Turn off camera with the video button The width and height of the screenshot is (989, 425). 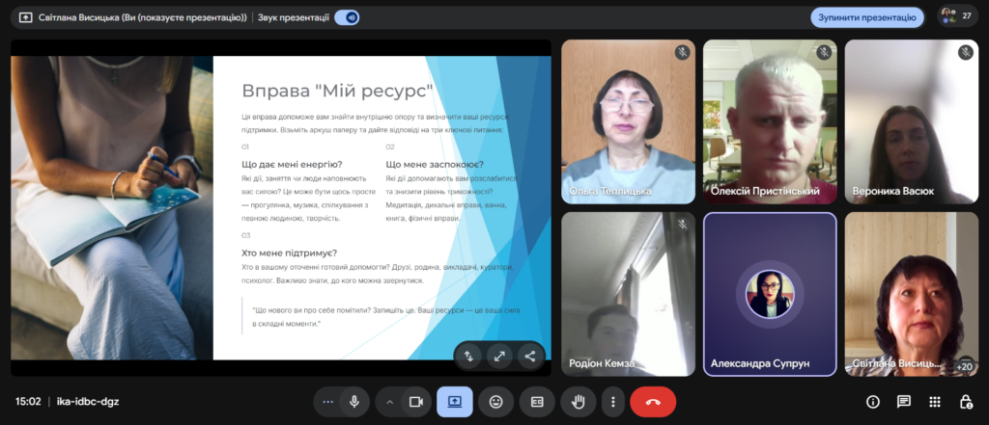416,402
